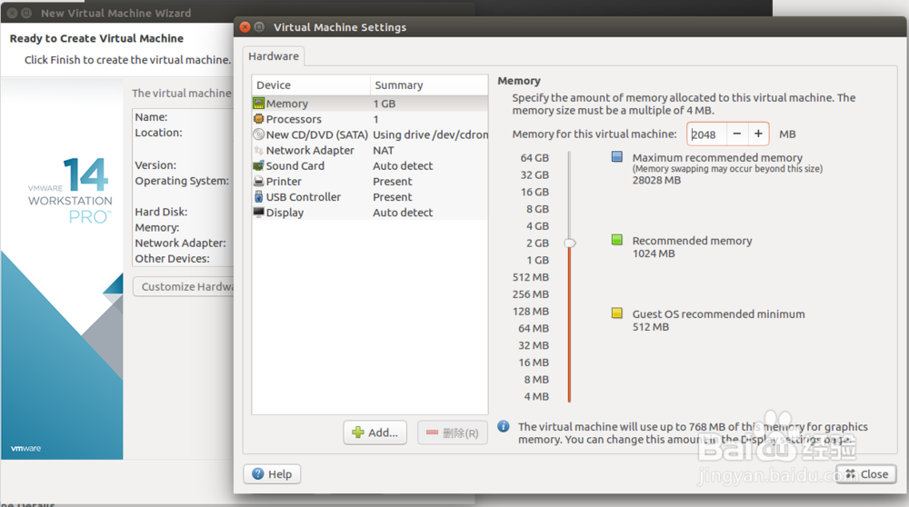Click the 4 MB scale label
Image resolution: width=909 pixels, height=507 pixels.
pos(536,397)
